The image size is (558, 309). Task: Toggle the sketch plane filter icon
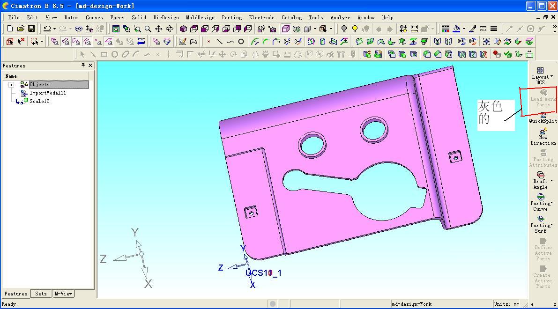pyautogui.click(x=109, y=42)
